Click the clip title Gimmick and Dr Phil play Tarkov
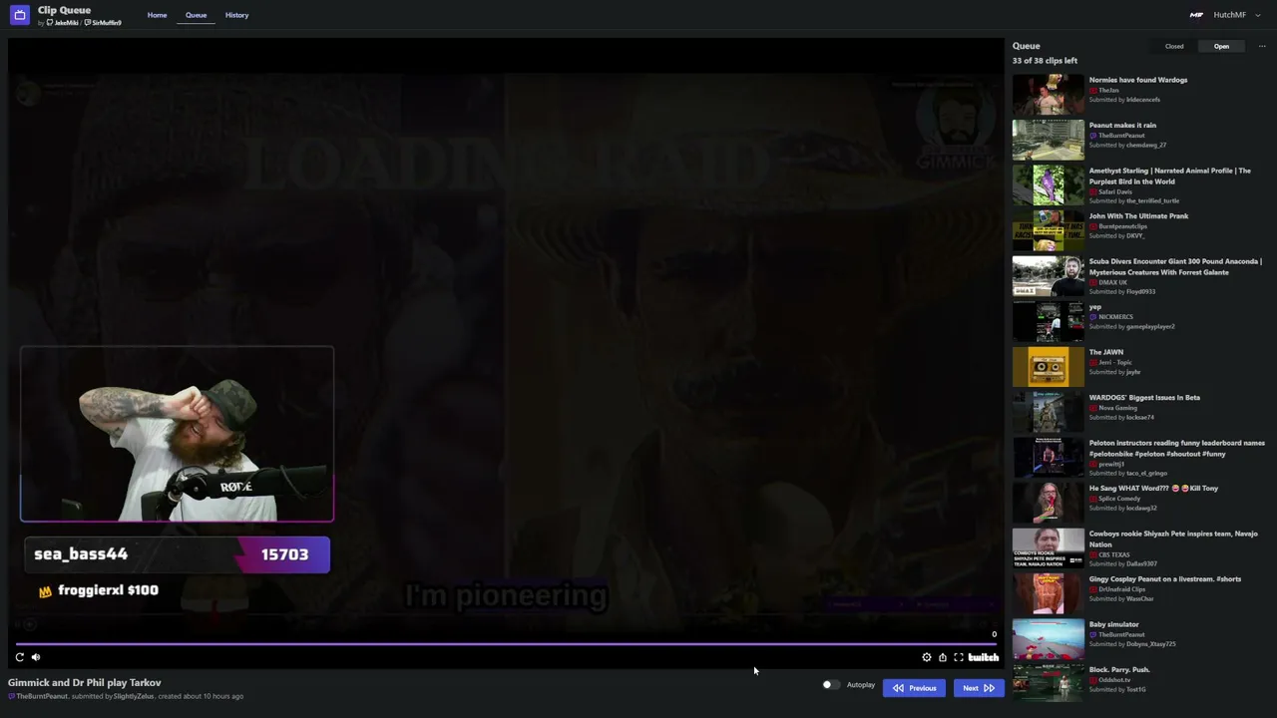The image size is (1277, 718). tap(85, 683)
